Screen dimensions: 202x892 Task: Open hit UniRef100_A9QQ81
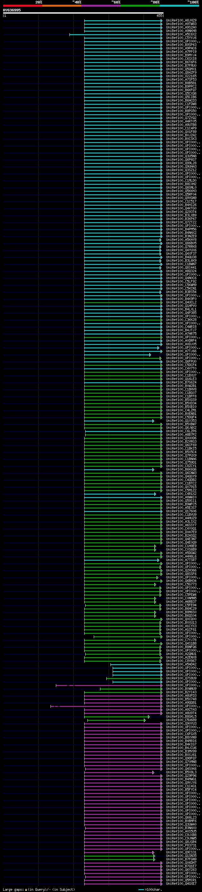coord(181,702)
